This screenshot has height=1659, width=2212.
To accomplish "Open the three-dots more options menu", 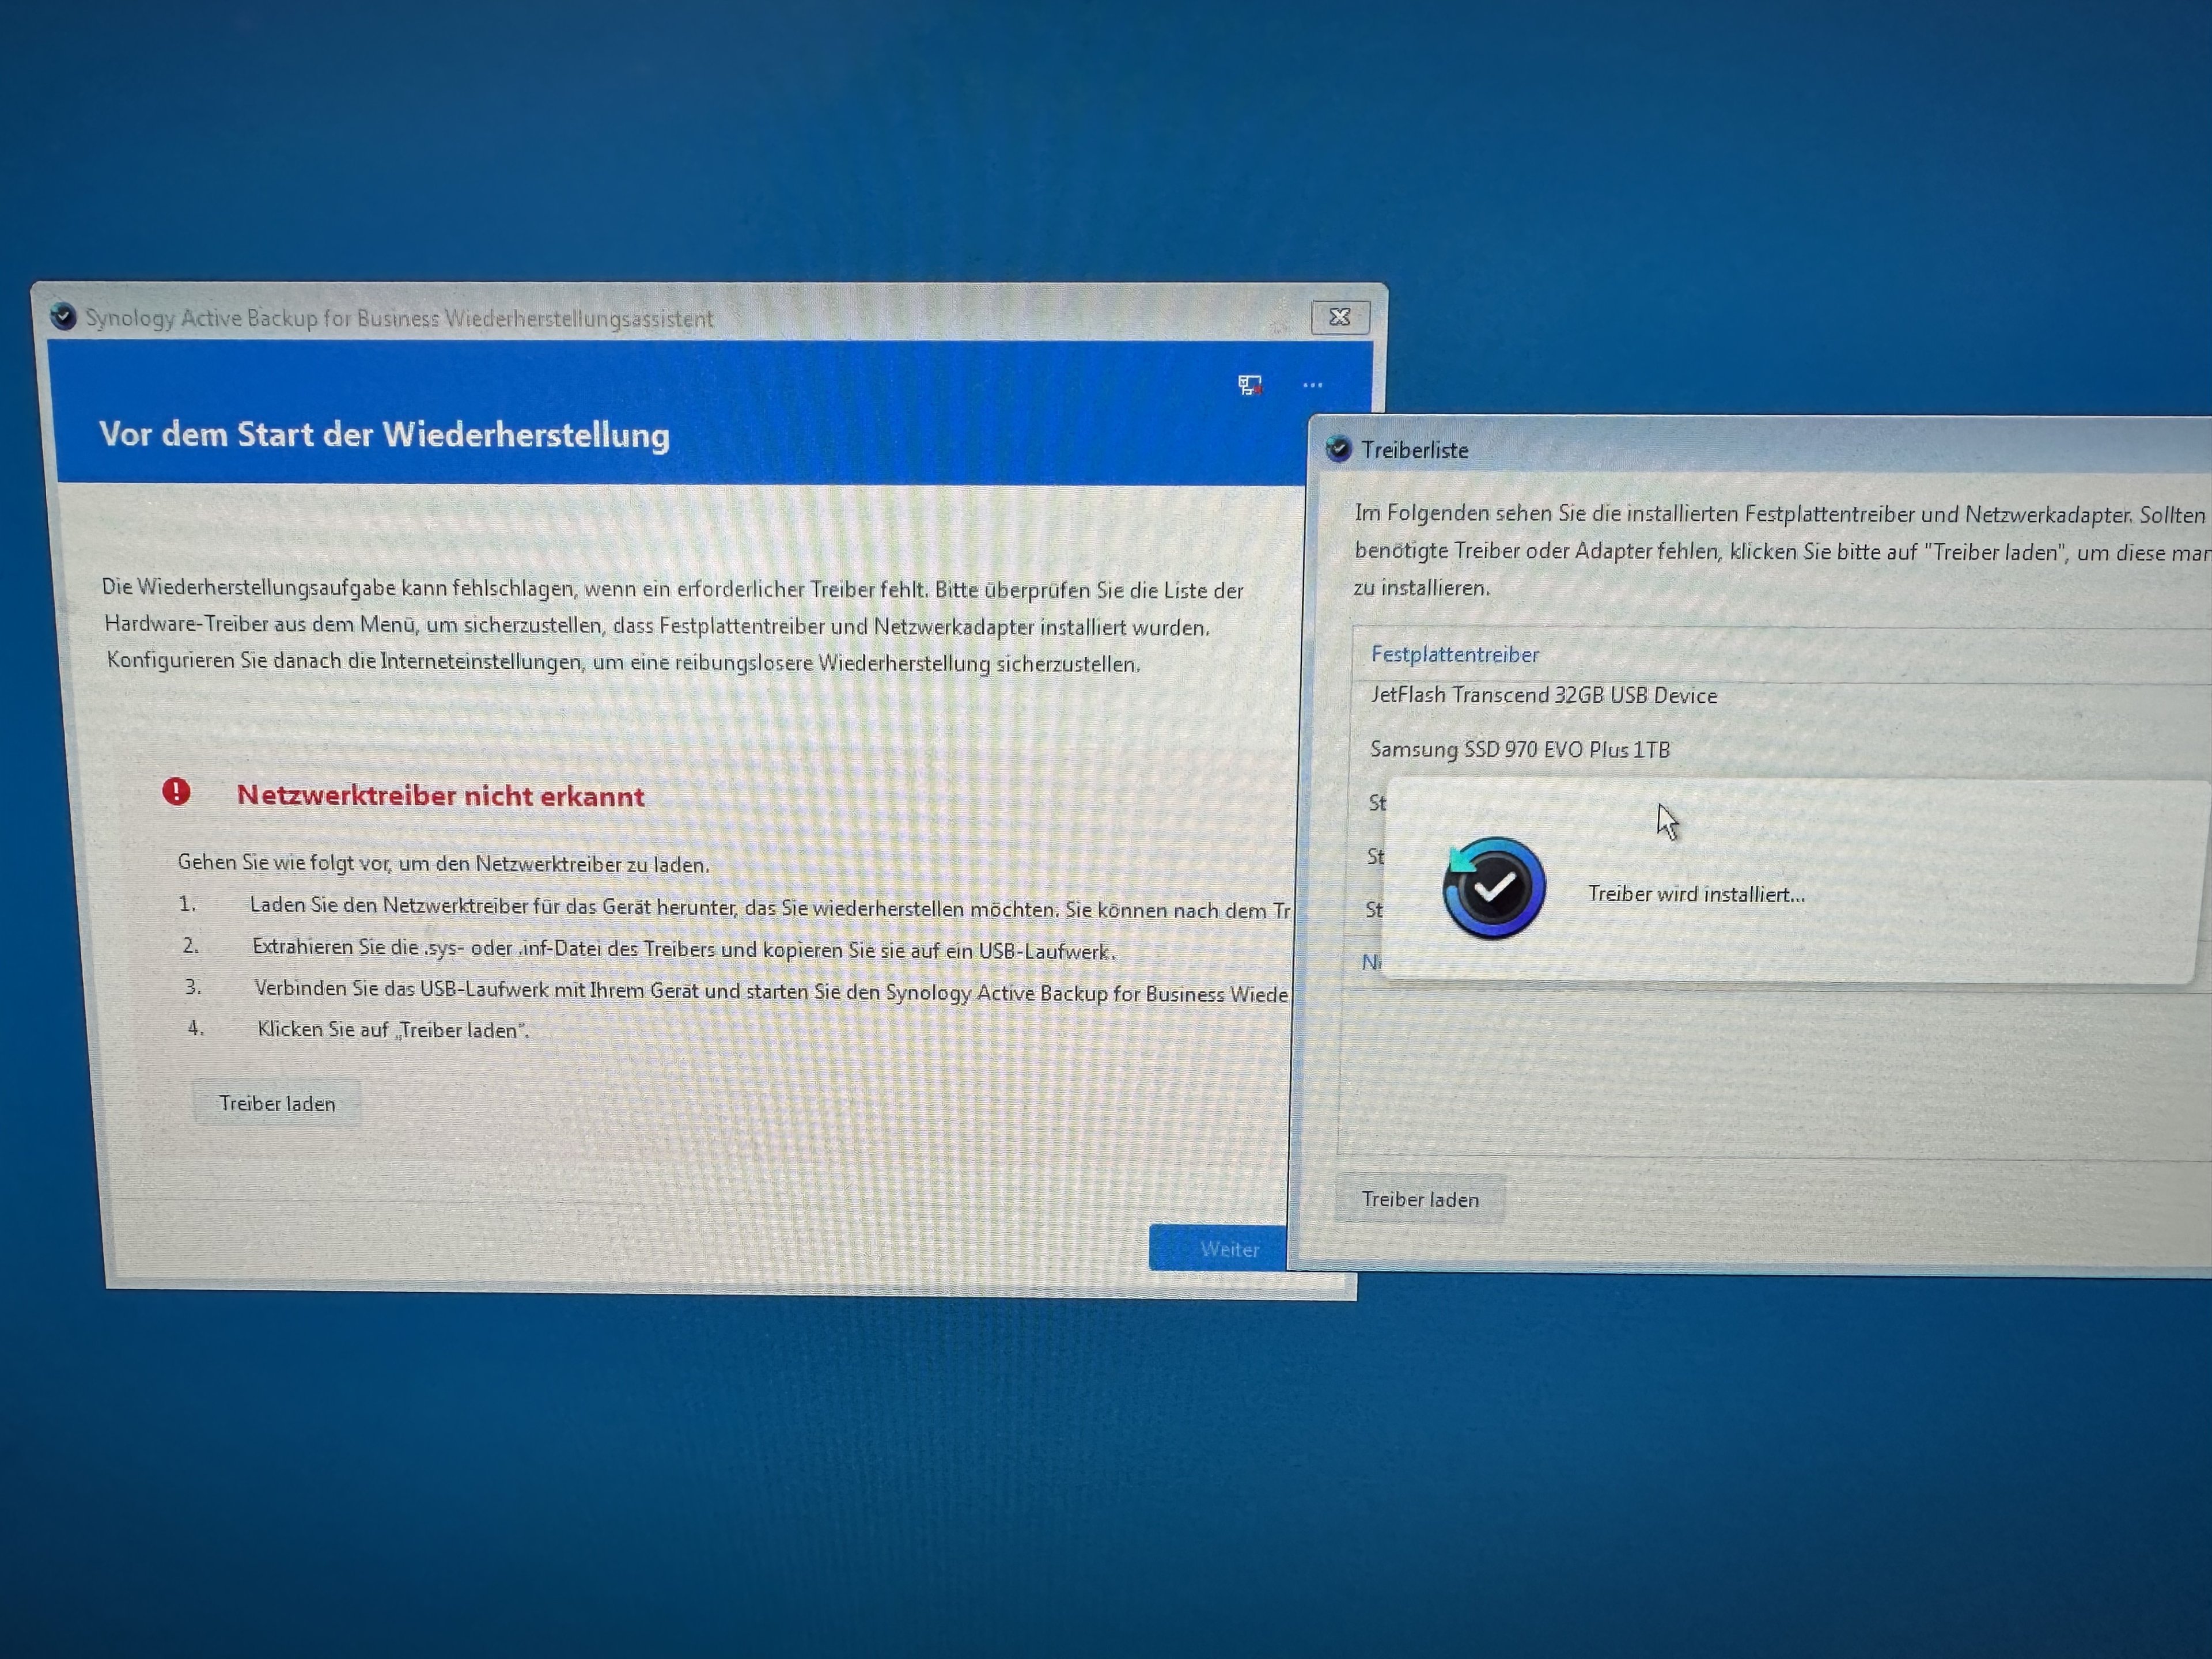I will click(x=1313, y=385).
